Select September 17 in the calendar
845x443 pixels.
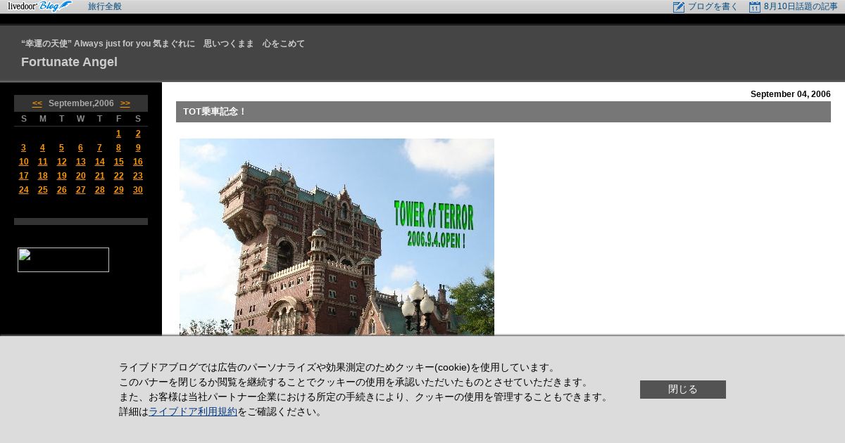pyautogui.click(x=23, y=176)
